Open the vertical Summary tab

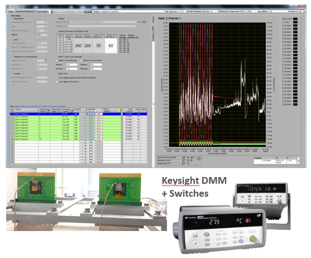[x=153, y=19]
